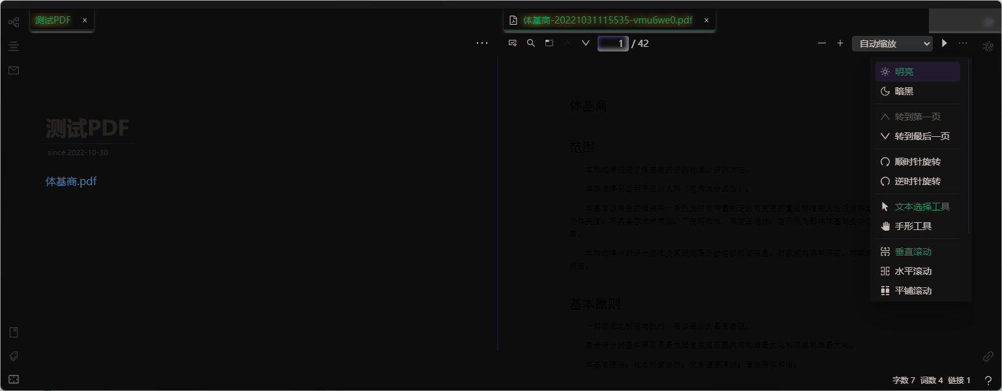
Task: Click the annotation icon in the PDF toolbar
Action: click(513, 42)
